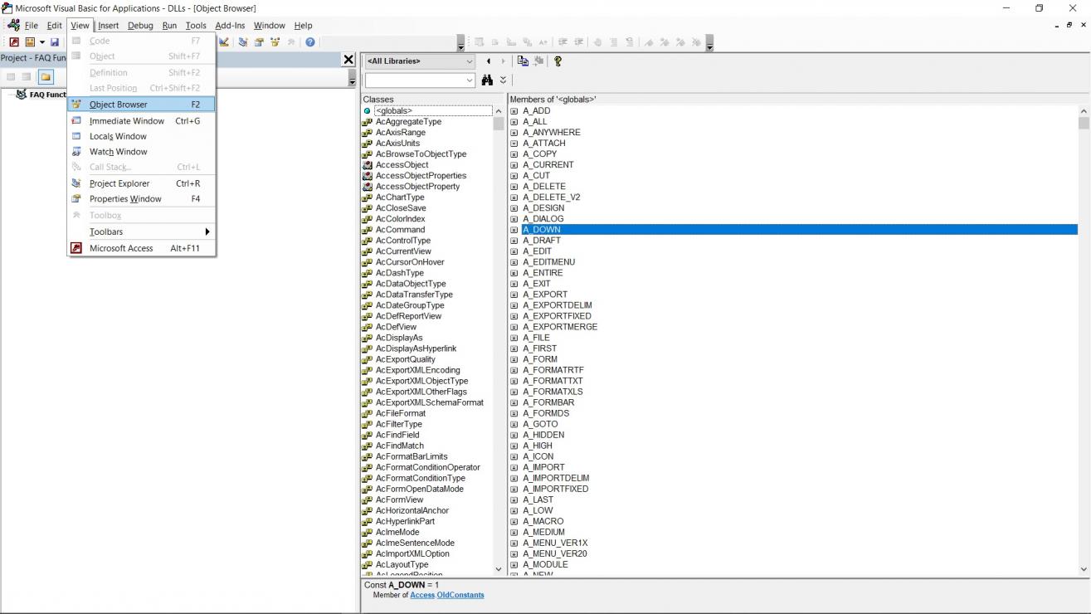Open the Insert menu
This screenshot has height=614, width=1091.
[x=108, y=26]
